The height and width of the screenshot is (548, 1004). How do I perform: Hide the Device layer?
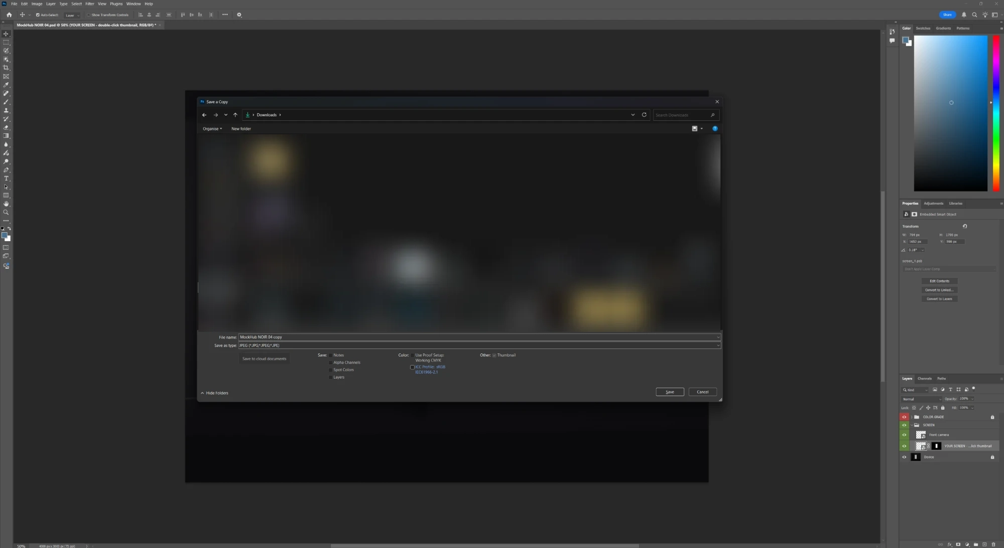click(x=904, y=457)
